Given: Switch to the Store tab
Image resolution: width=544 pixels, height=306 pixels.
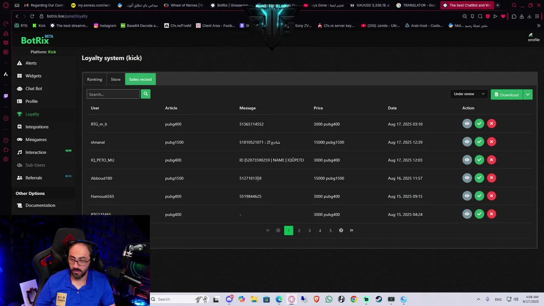Looking at the screenshot, I should 116,79.
